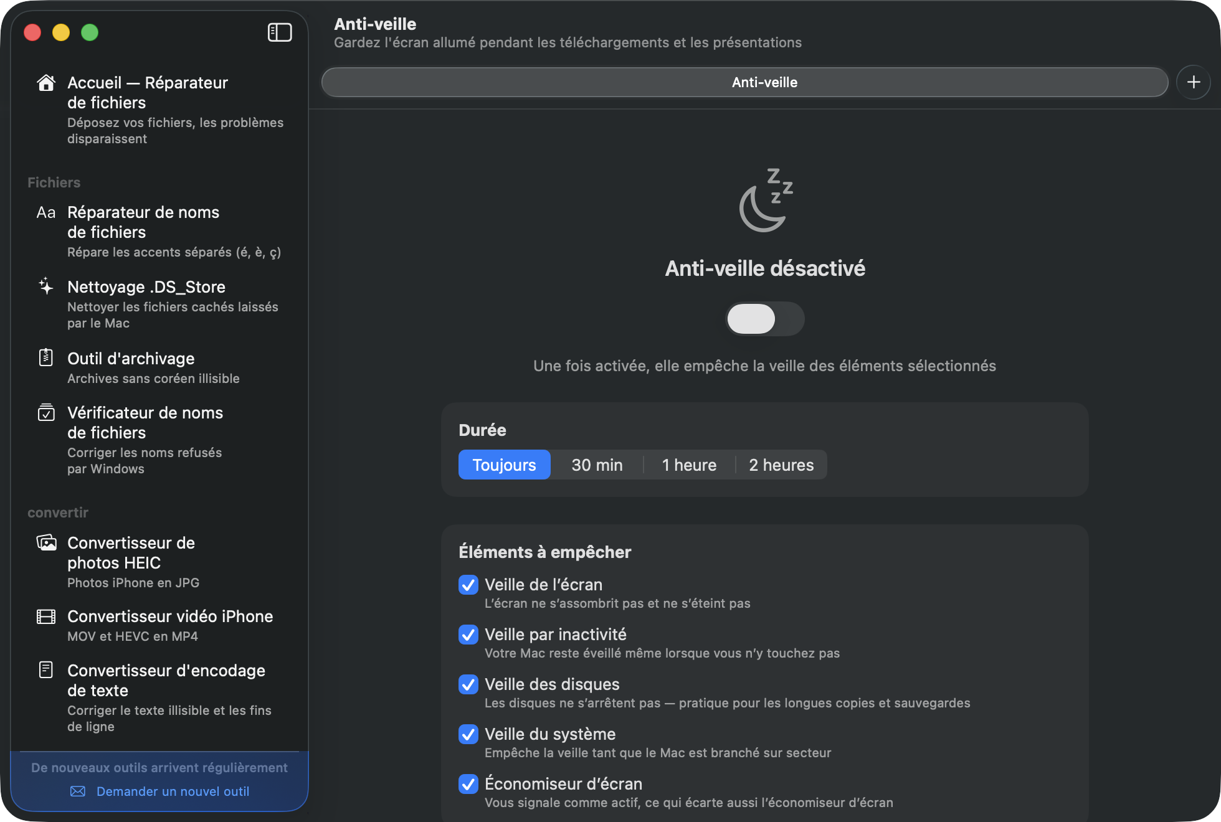Click the description Archives sans coréen illisible
1221x822 pixels.
click(153, 379)
